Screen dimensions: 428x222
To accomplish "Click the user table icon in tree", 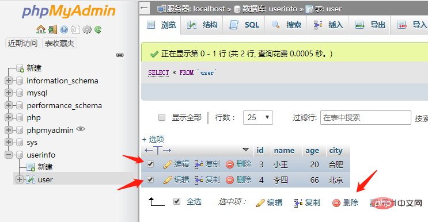I will [x=31, y=180].
